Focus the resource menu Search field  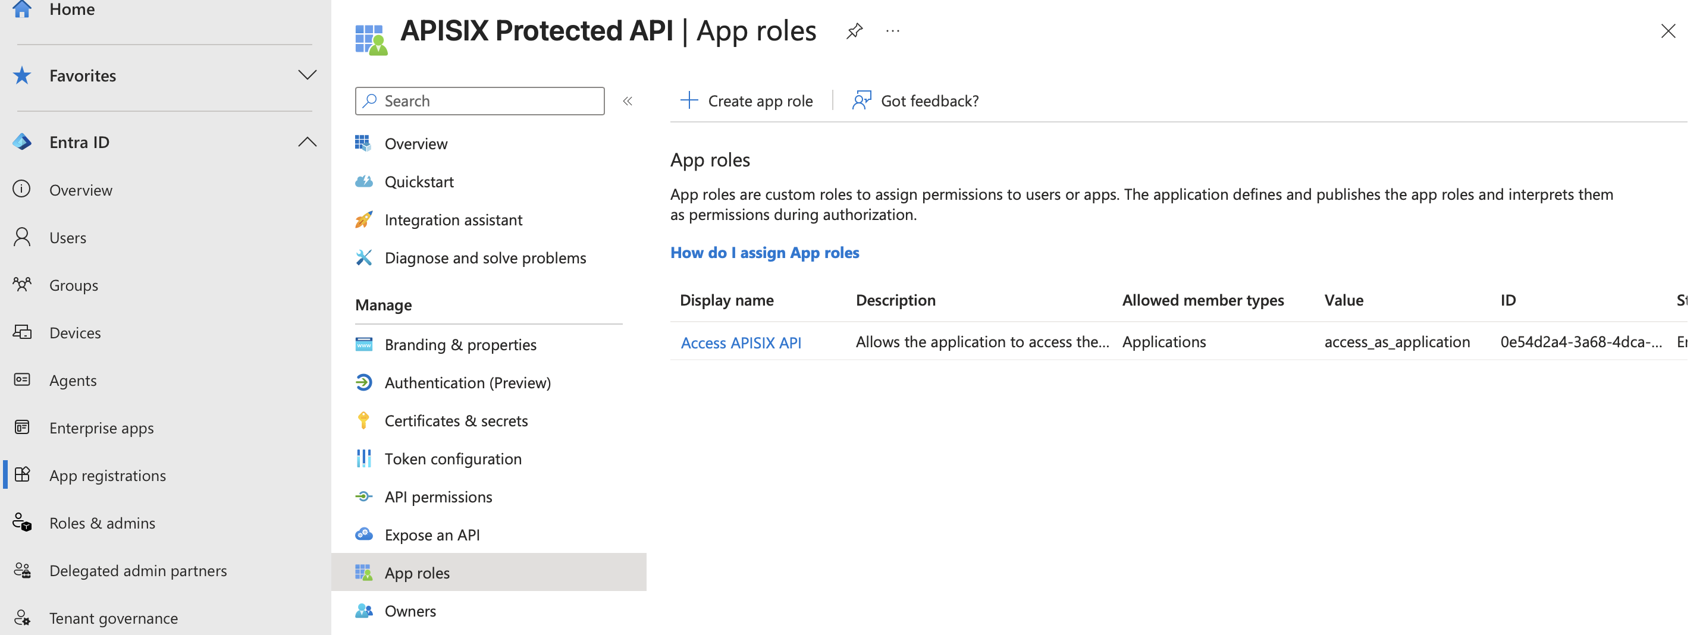pos(479,101)
